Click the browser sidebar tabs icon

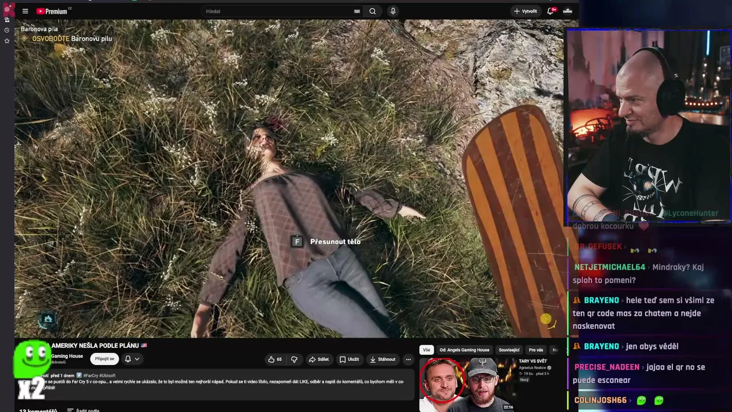pyautogui.click(x=7, y=19)
